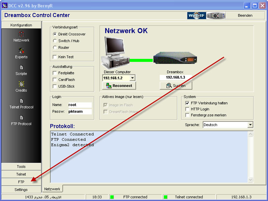
Task: Open the Telnet Protocol icon
Action: pos(21,101)
